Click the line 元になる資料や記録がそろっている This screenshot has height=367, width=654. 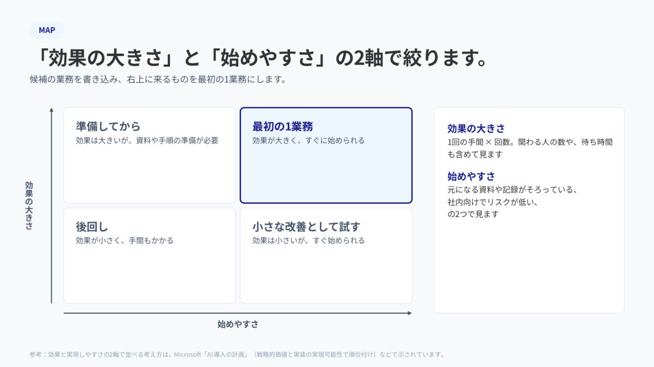point(512,190)
